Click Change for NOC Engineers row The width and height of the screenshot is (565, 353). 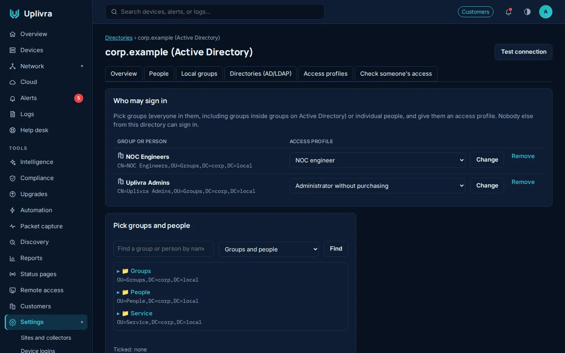[x=487, y=160]
